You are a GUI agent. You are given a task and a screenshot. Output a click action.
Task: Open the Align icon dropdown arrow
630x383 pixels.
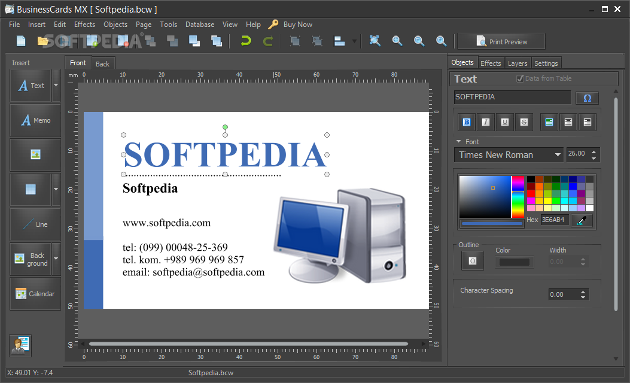(x=354, y=41)
